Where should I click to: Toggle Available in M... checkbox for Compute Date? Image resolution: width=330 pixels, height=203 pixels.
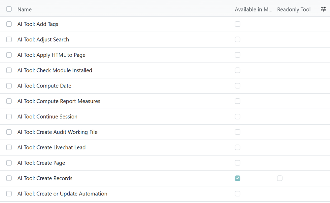pyautogui.click(x=237, y=86)
